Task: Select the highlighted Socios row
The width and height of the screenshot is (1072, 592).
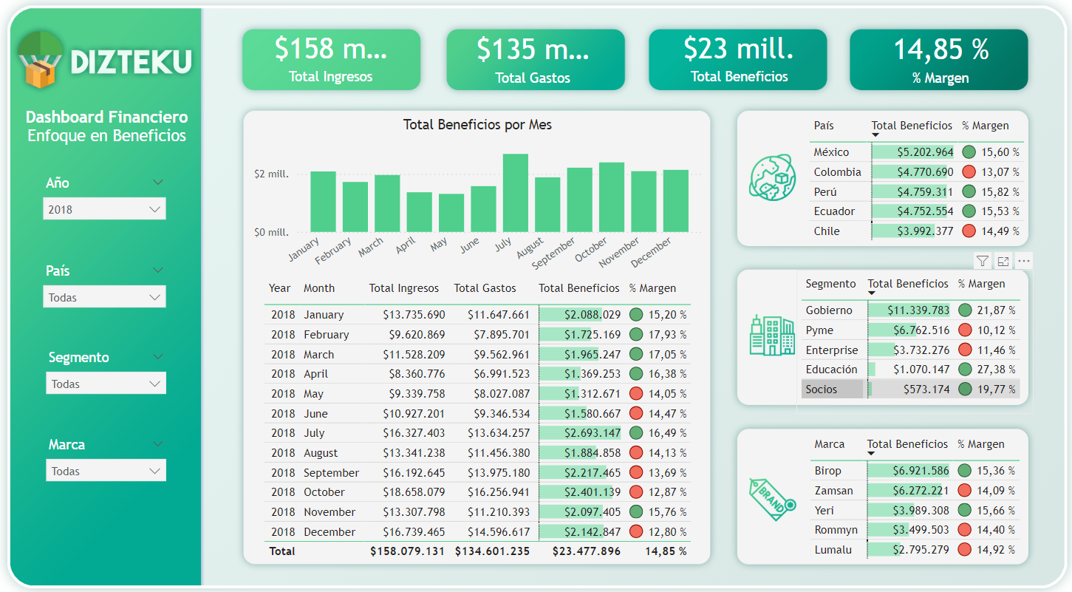Action: click(x=833, y=388)
